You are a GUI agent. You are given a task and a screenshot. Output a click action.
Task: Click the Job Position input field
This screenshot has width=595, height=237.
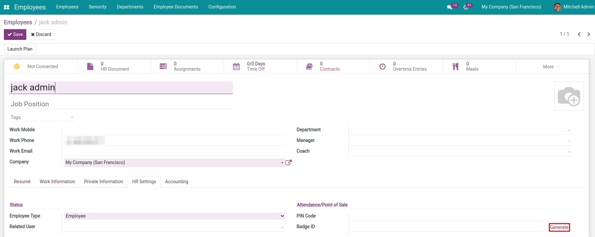(121, 104)
